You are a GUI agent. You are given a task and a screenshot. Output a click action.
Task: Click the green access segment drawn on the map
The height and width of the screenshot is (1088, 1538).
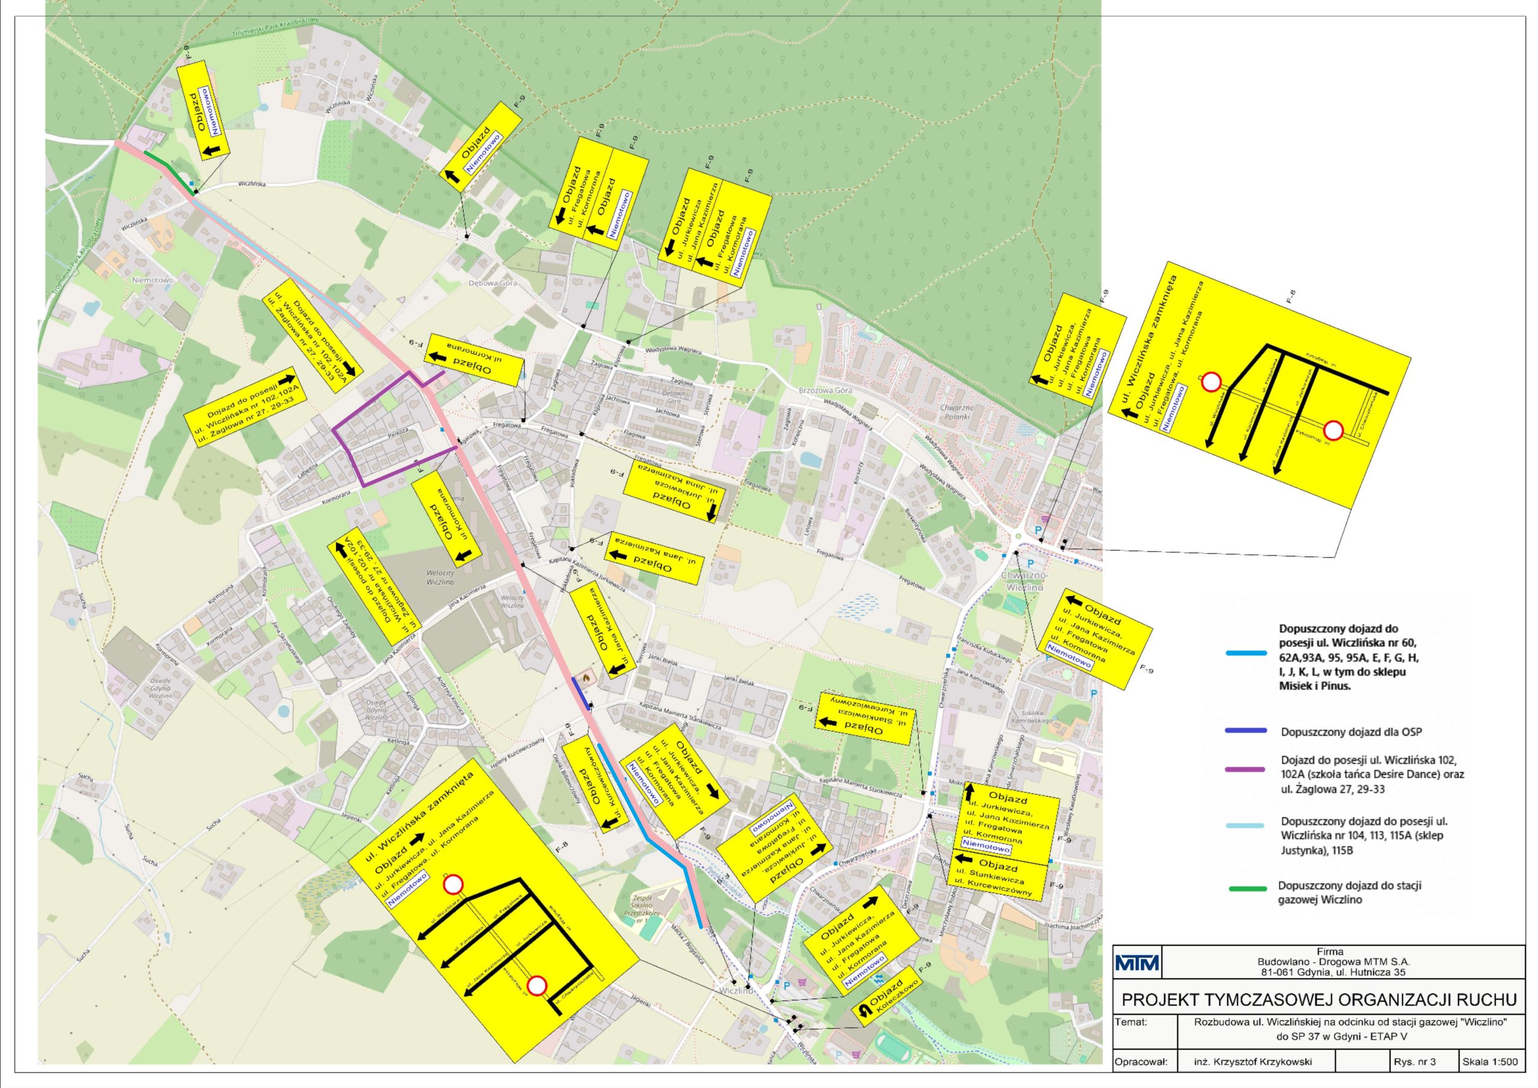(x=168, y=168)
